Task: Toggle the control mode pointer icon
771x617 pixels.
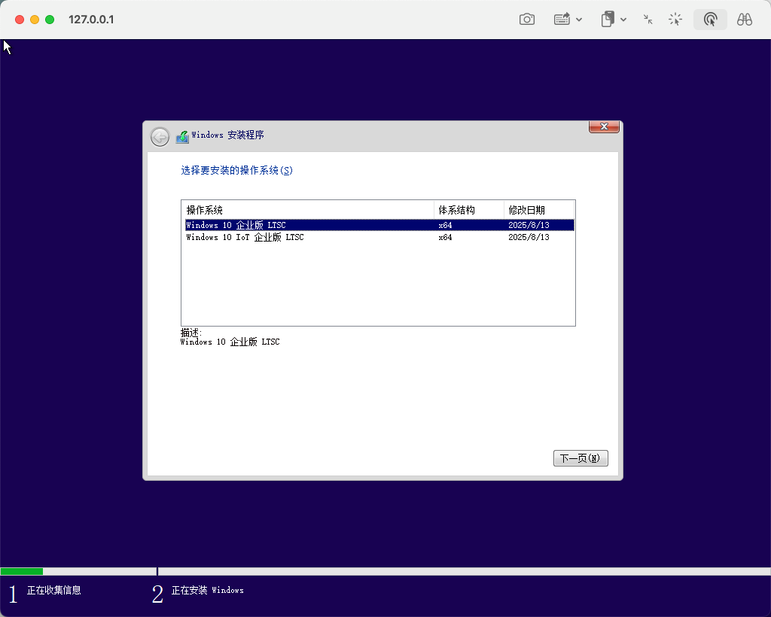Action: point(710,20)
